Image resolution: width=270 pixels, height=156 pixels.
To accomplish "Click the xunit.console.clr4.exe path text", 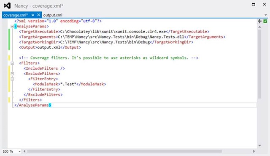I will coord(113,32).
